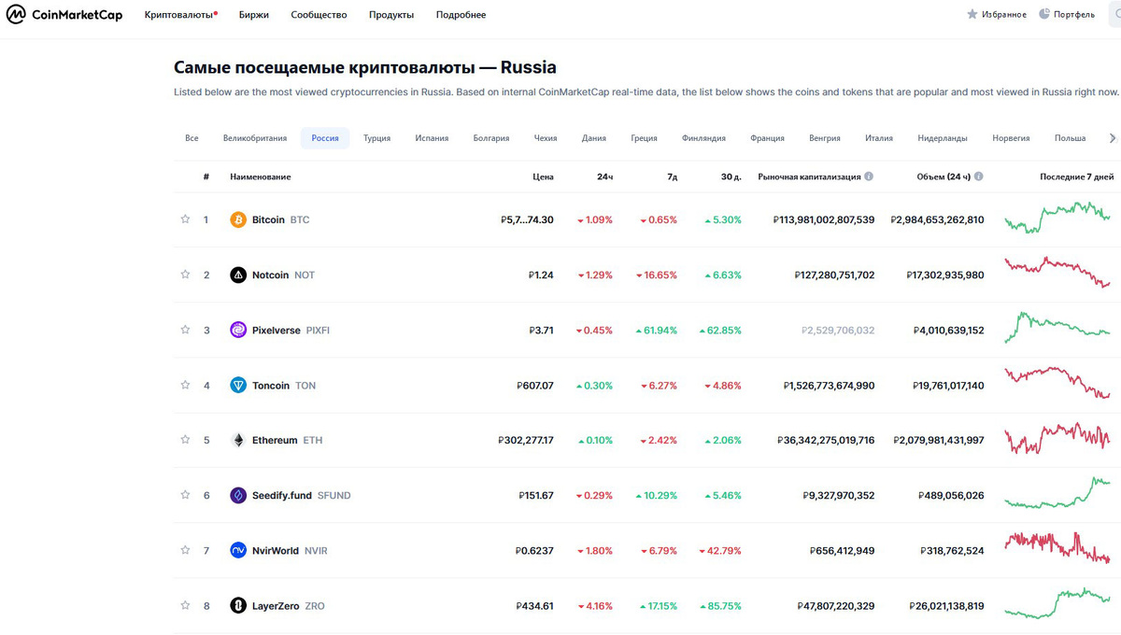1121x635 pixels.
Task: Click the Ethereum 7-day price chart
Action: [x=1057, y=439]
